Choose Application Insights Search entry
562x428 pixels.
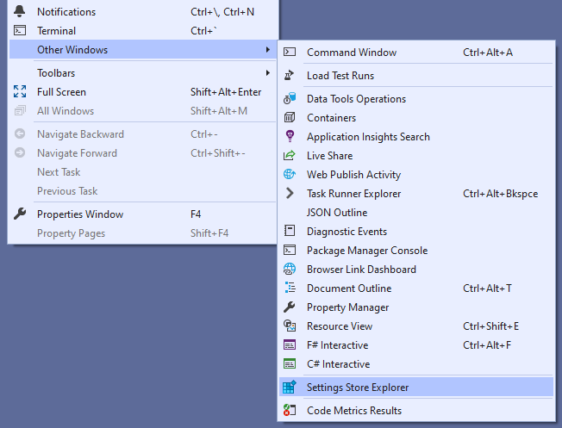416,137
